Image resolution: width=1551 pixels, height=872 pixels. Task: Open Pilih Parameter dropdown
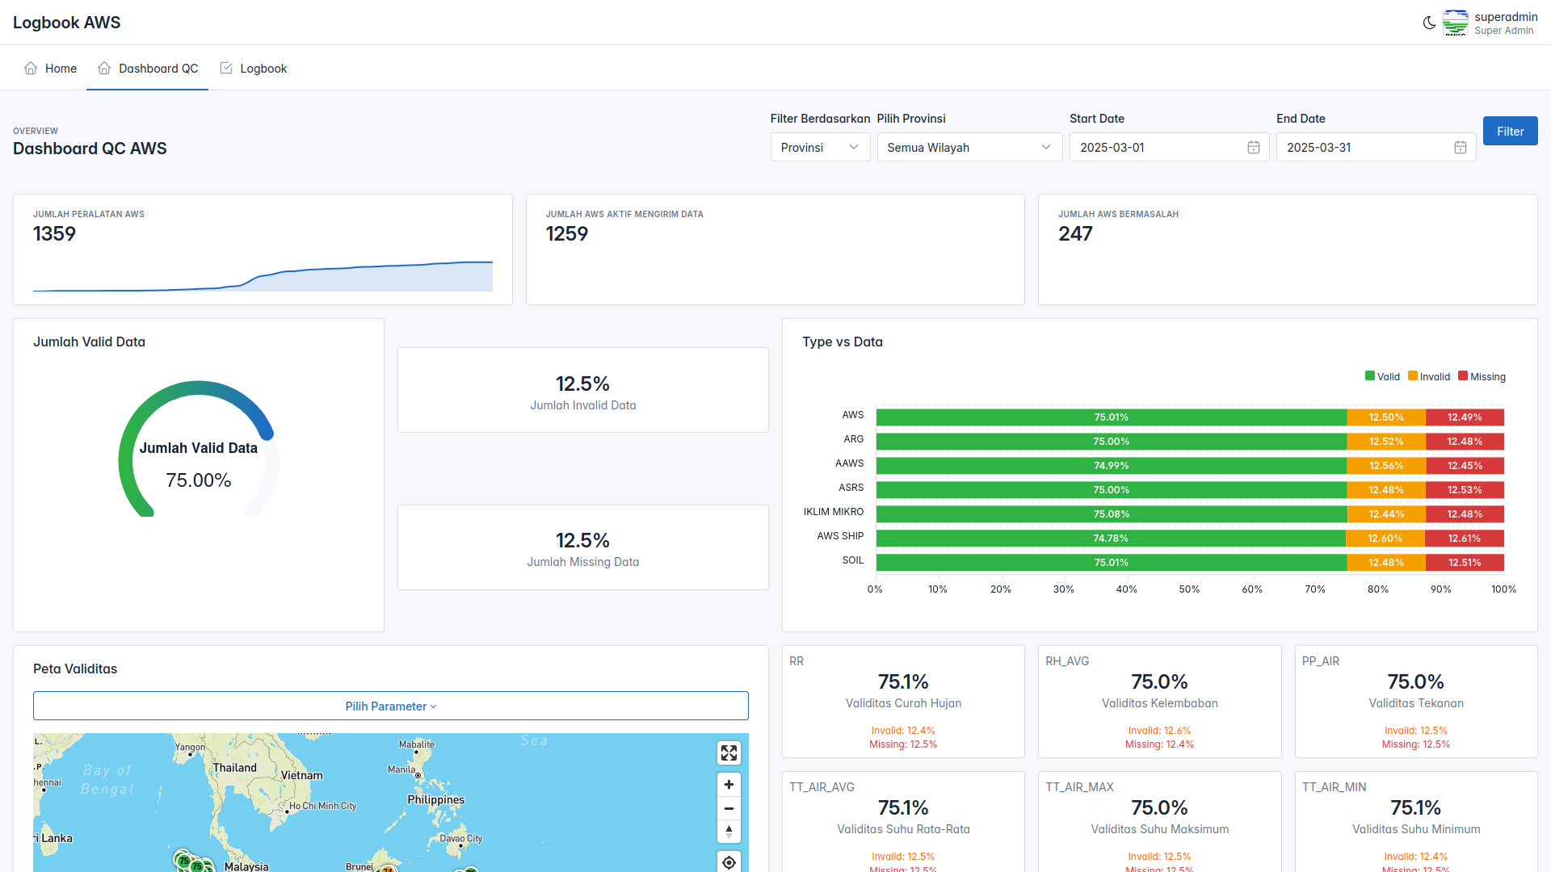(x=390, y=706)
